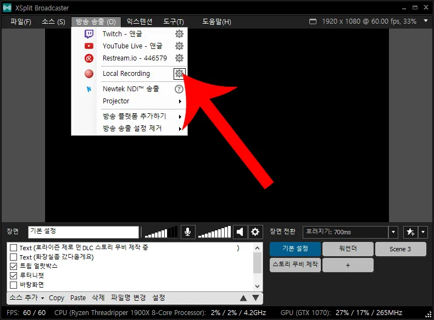Open the 방송 송출 (O) menu

(x=96, y=21)
